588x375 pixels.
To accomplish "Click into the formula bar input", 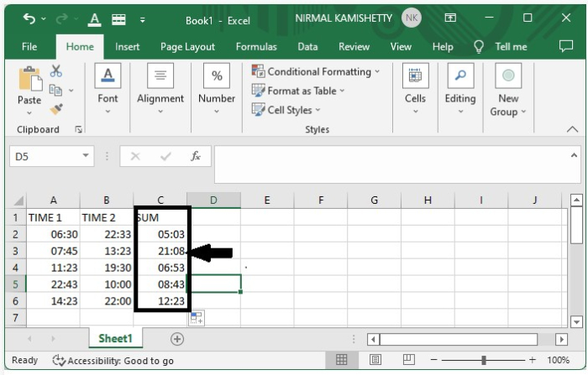I will 392,164.
